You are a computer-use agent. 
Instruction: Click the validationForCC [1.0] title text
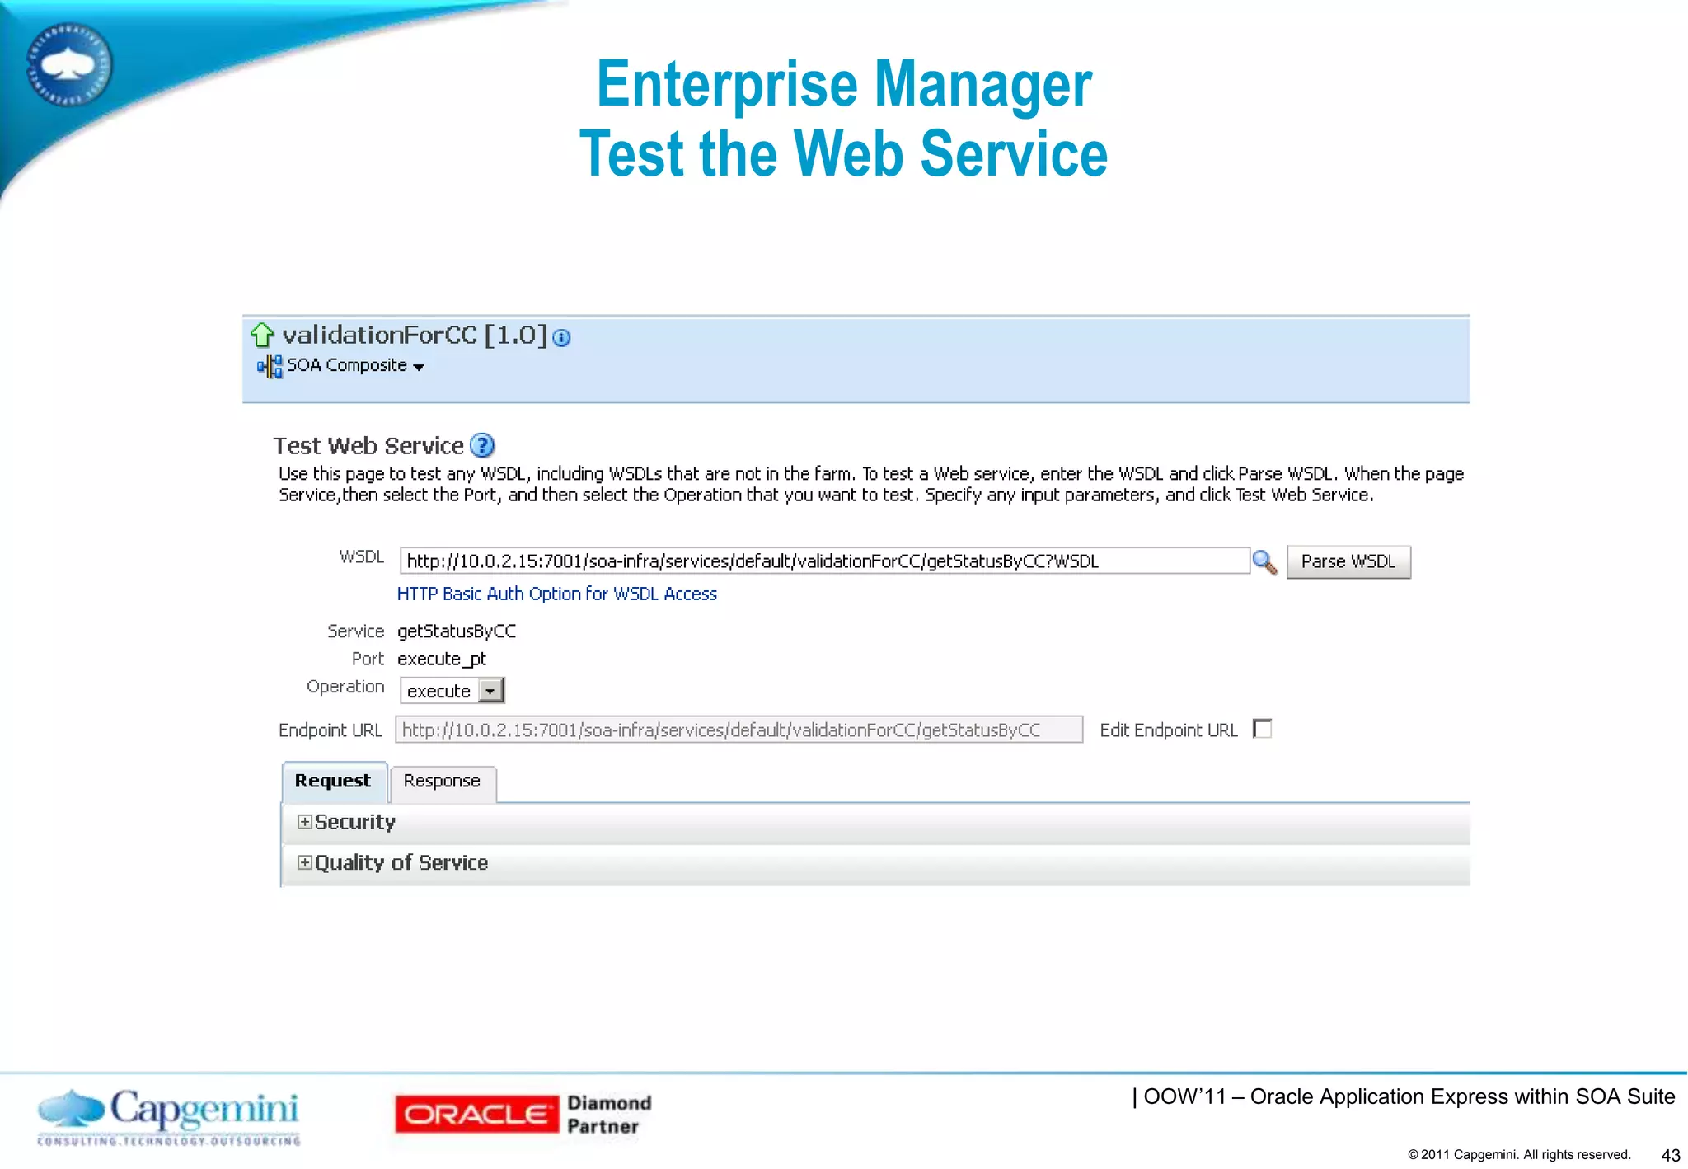coord(415,336)
